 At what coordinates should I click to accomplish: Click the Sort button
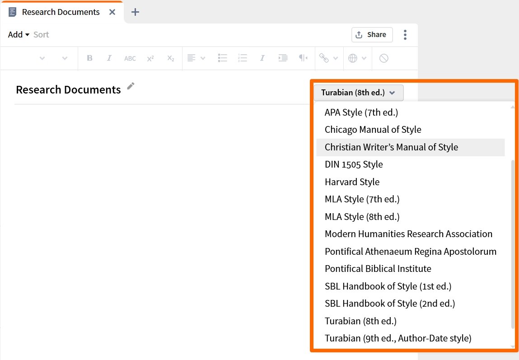coord(41,34)
